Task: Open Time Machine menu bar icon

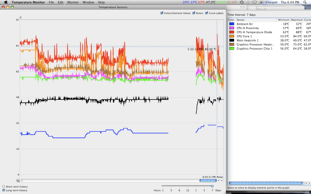Action: click(x=241, y=2)
